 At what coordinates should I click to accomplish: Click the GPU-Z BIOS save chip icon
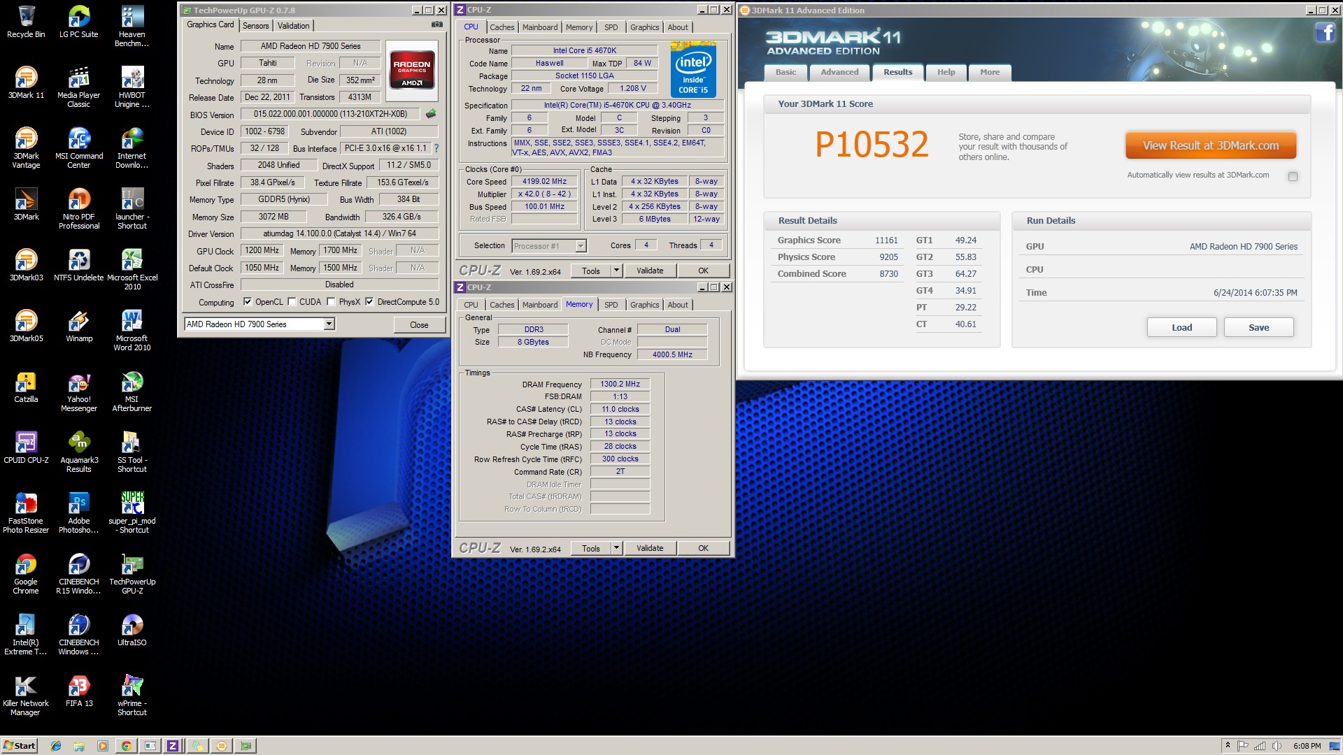[431, 113]
